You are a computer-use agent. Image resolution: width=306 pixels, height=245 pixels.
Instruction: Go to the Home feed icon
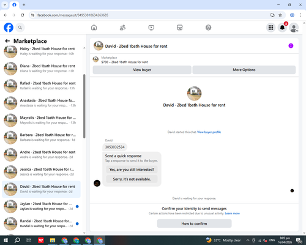click(94, 28)
